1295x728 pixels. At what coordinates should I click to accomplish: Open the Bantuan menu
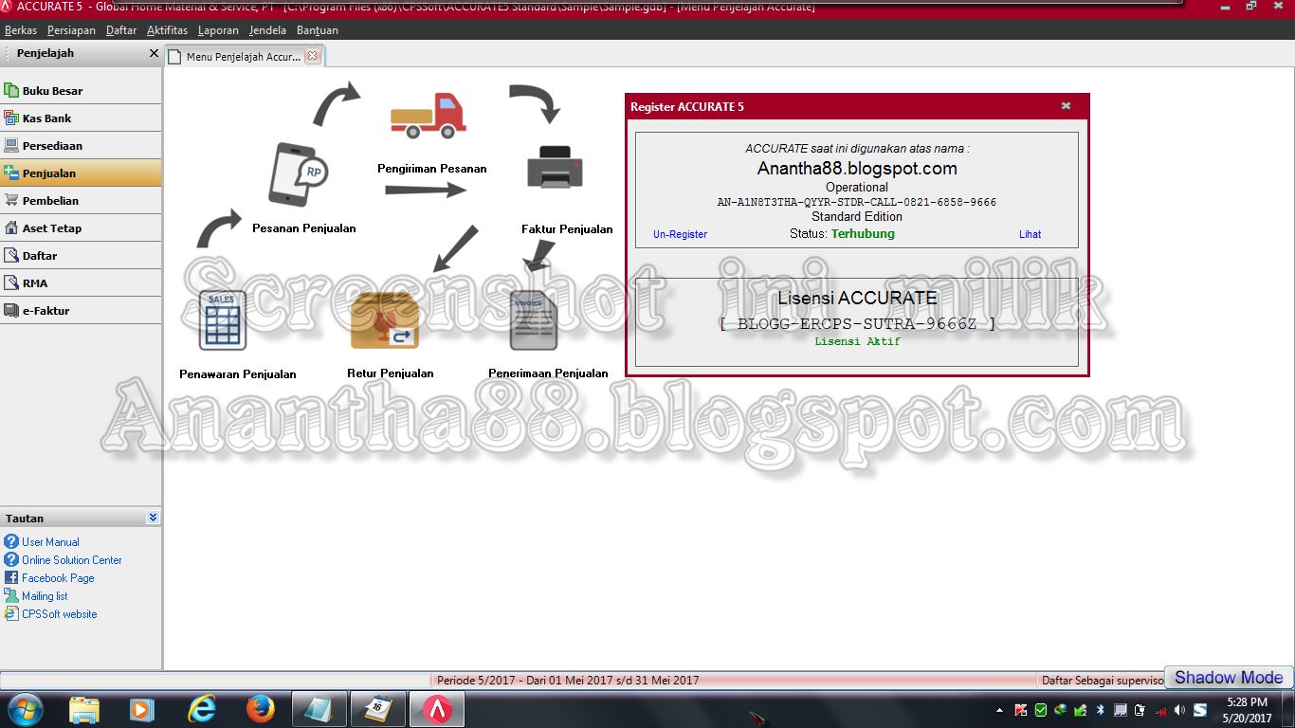pyautogui.click(x=317, y=30)
